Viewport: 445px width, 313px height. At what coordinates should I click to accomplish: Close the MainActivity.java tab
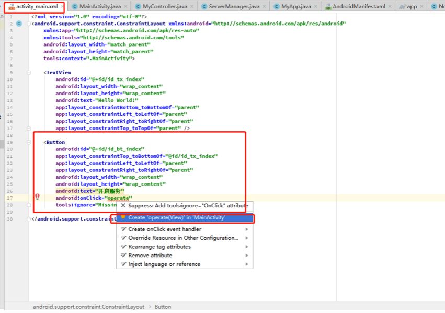125,6
